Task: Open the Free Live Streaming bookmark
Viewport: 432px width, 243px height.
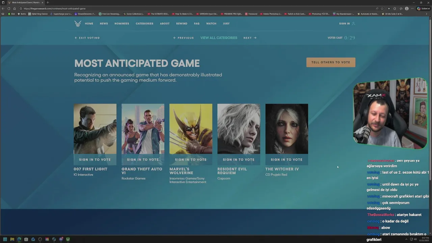Action: click(x=109, y=14)
